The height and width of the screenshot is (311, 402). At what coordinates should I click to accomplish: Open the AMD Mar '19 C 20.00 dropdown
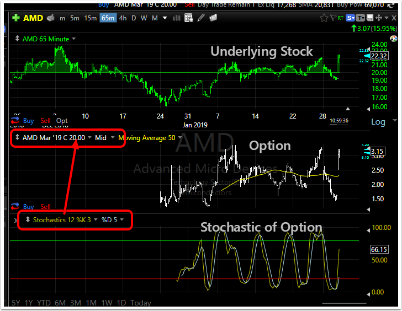(x=89, y=137)
